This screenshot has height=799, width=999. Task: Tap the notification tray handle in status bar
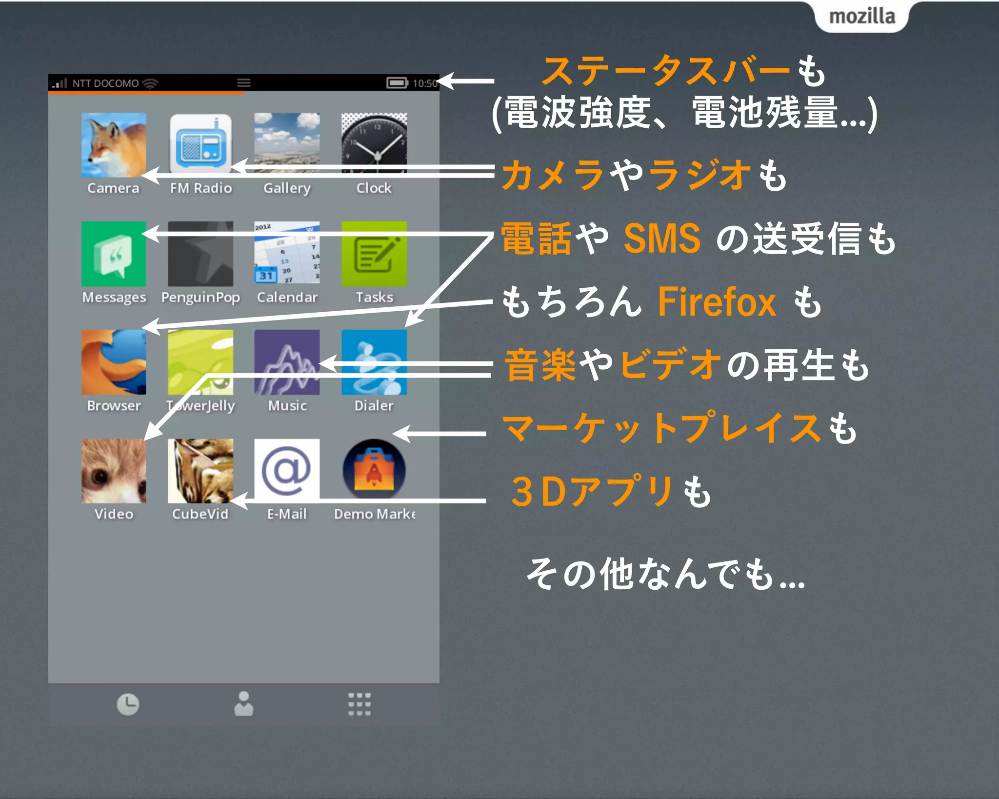(244, 83)
